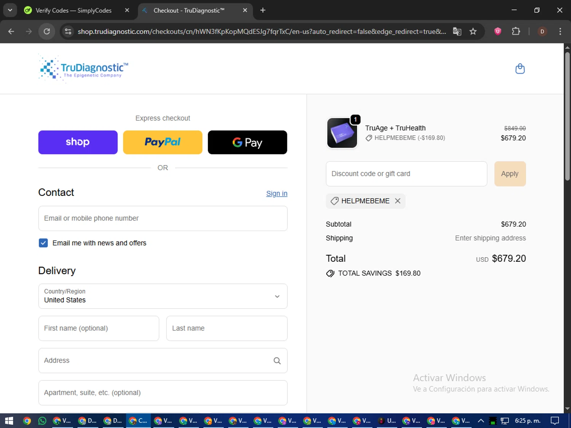Click the page vertical scrollbar
Screen dimensions: 571x428
pyautogui.click(x=567, y=116)
